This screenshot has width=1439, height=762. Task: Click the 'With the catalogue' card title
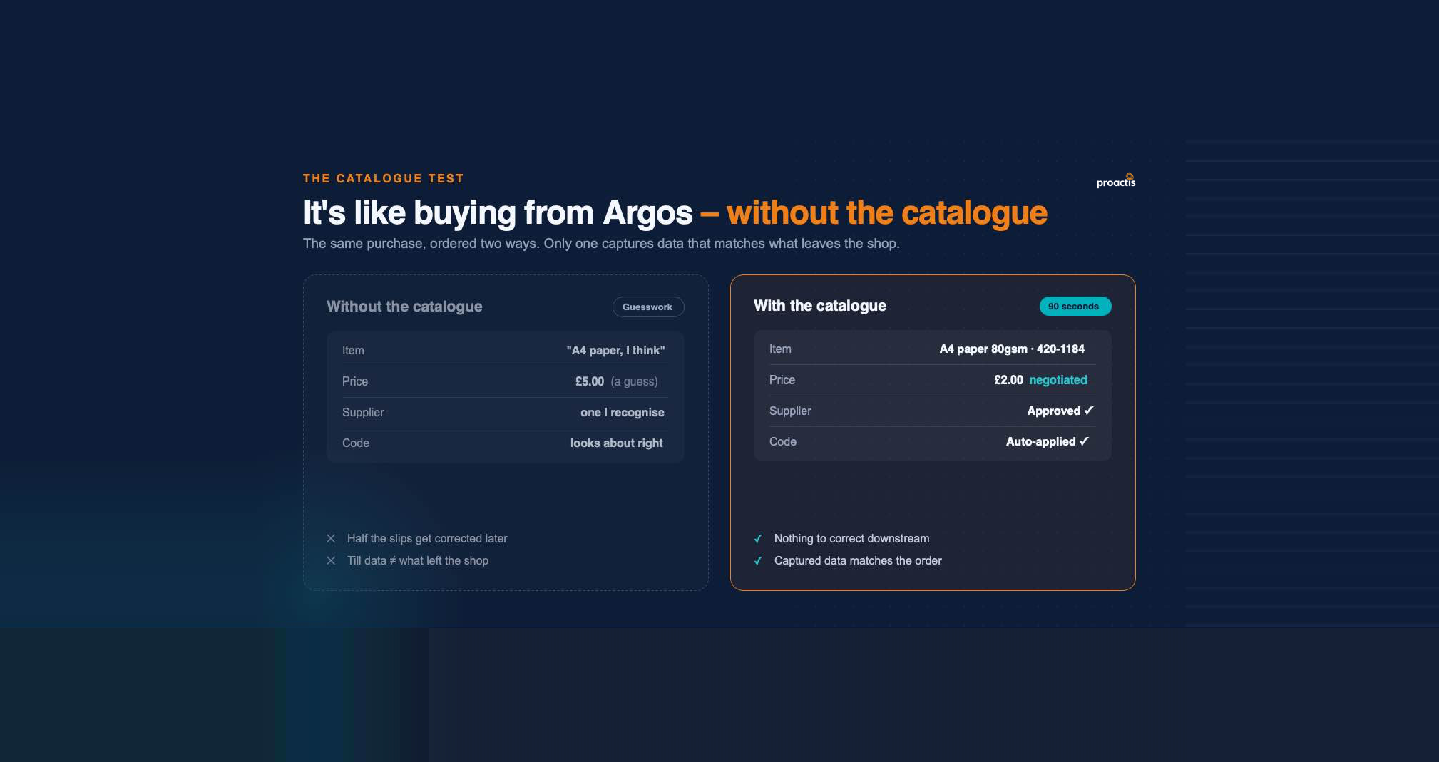click(x=820, y=305)
